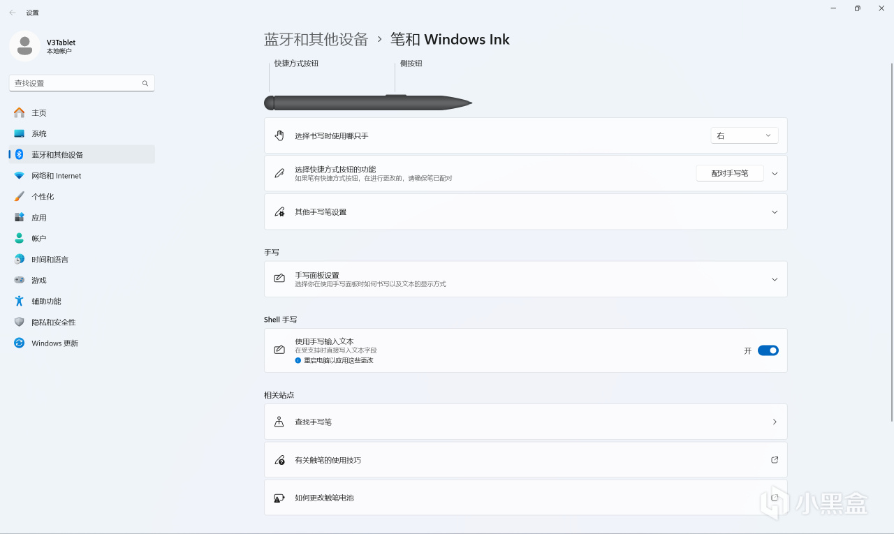Viewport: 894px width, 534px height.
Task: Go to 主页 in the sidebar
Action: click(82, 112)
